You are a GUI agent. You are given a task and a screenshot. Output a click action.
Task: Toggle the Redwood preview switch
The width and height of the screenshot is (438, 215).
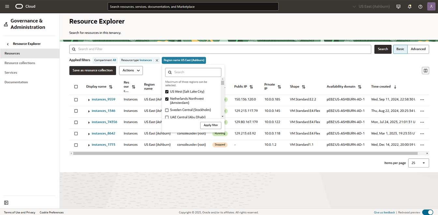(x=427, y=212)
